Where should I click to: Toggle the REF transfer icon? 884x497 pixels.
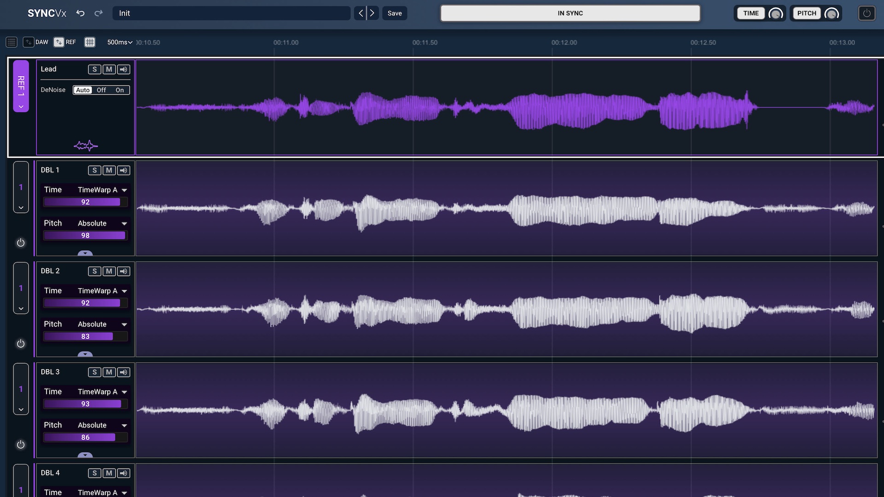(59, 42)
